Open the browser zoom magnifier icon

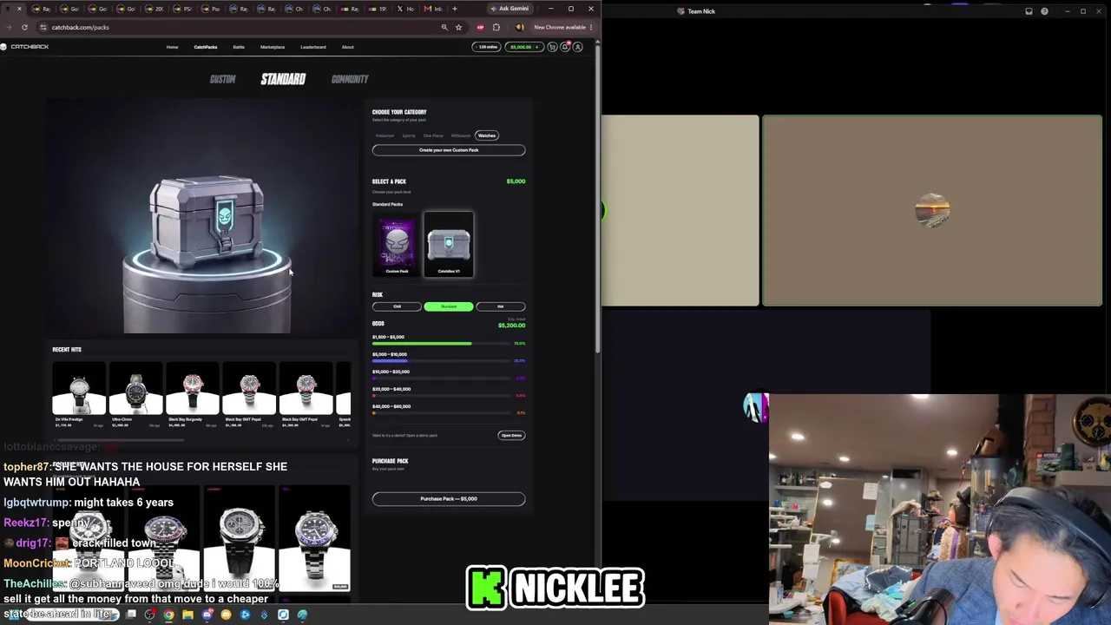pos(444,27)
